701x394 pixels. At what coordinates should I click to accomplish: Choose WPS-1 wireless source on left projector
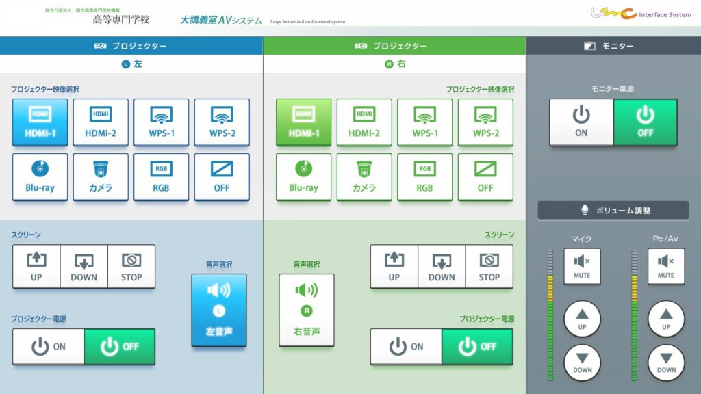pyautogui.click(x=162, y=122)
